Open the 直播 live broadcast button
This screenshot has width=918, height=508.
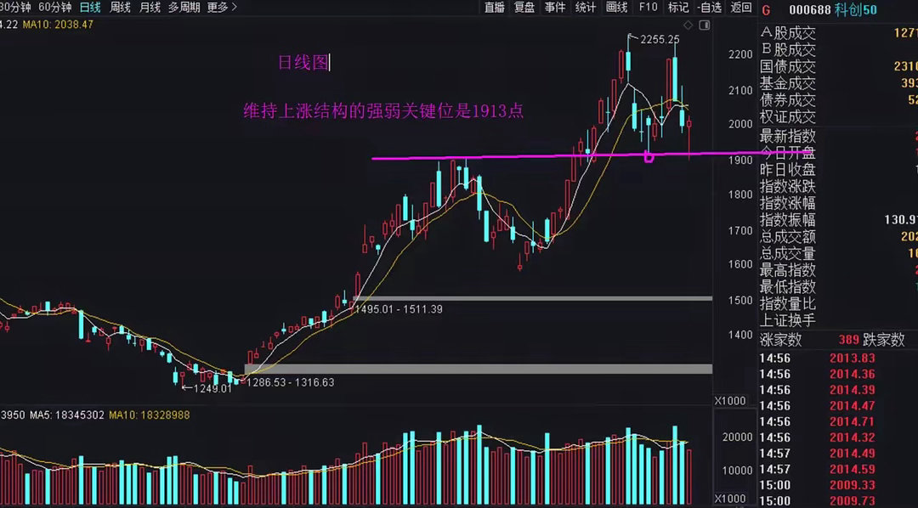[x=494, y=8]
